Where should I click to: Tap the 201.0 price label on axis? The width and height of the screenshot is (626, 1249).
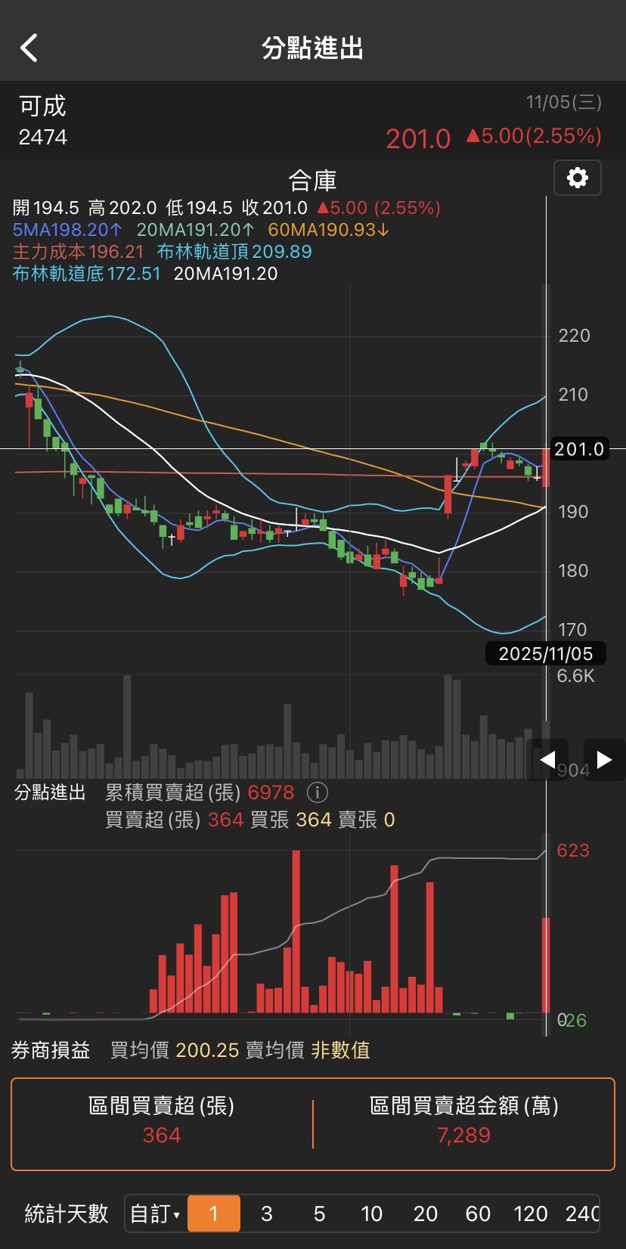[579, 449]
